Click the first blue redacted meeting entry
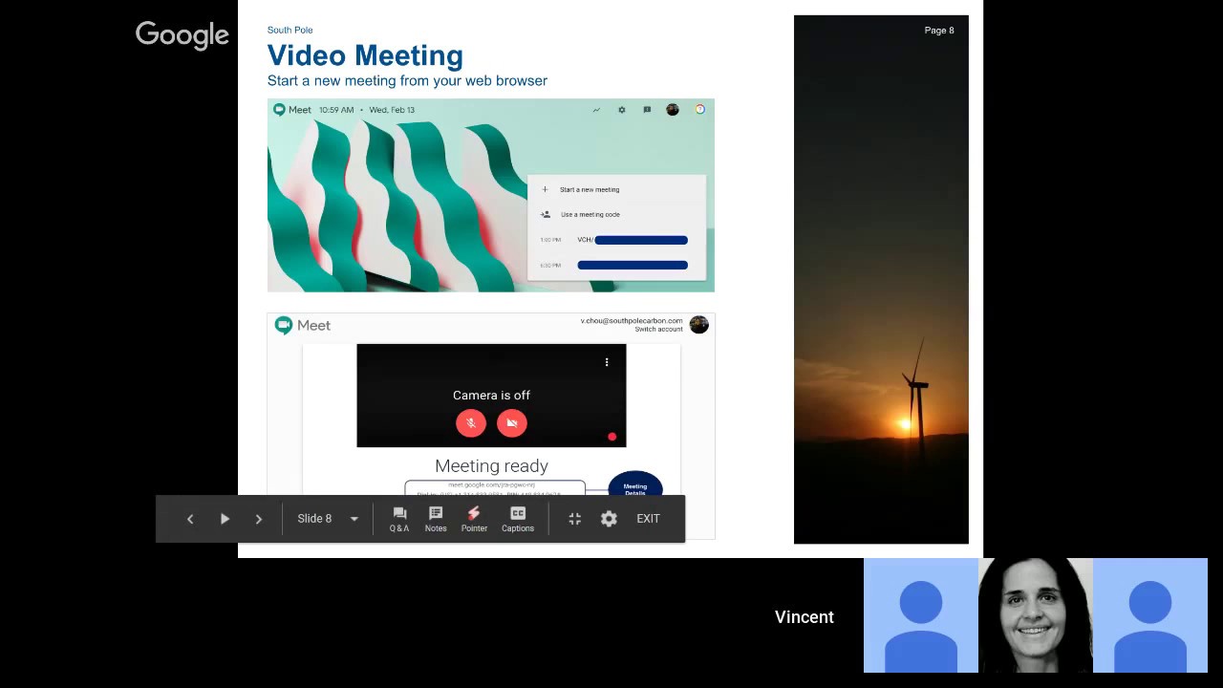Screen dimensions: 1223x688 click(x=641, y=240)
